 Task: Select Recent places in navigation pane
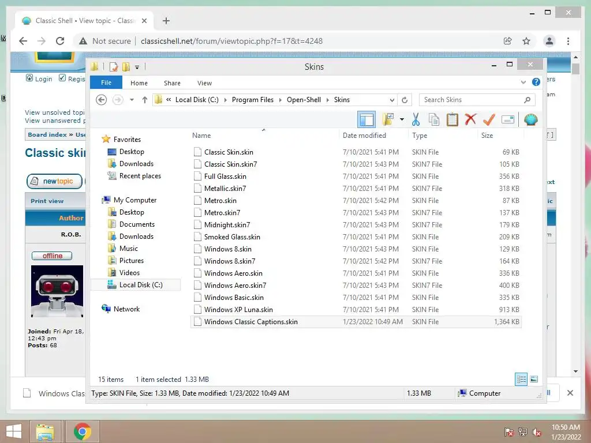[x=140, y=176]
